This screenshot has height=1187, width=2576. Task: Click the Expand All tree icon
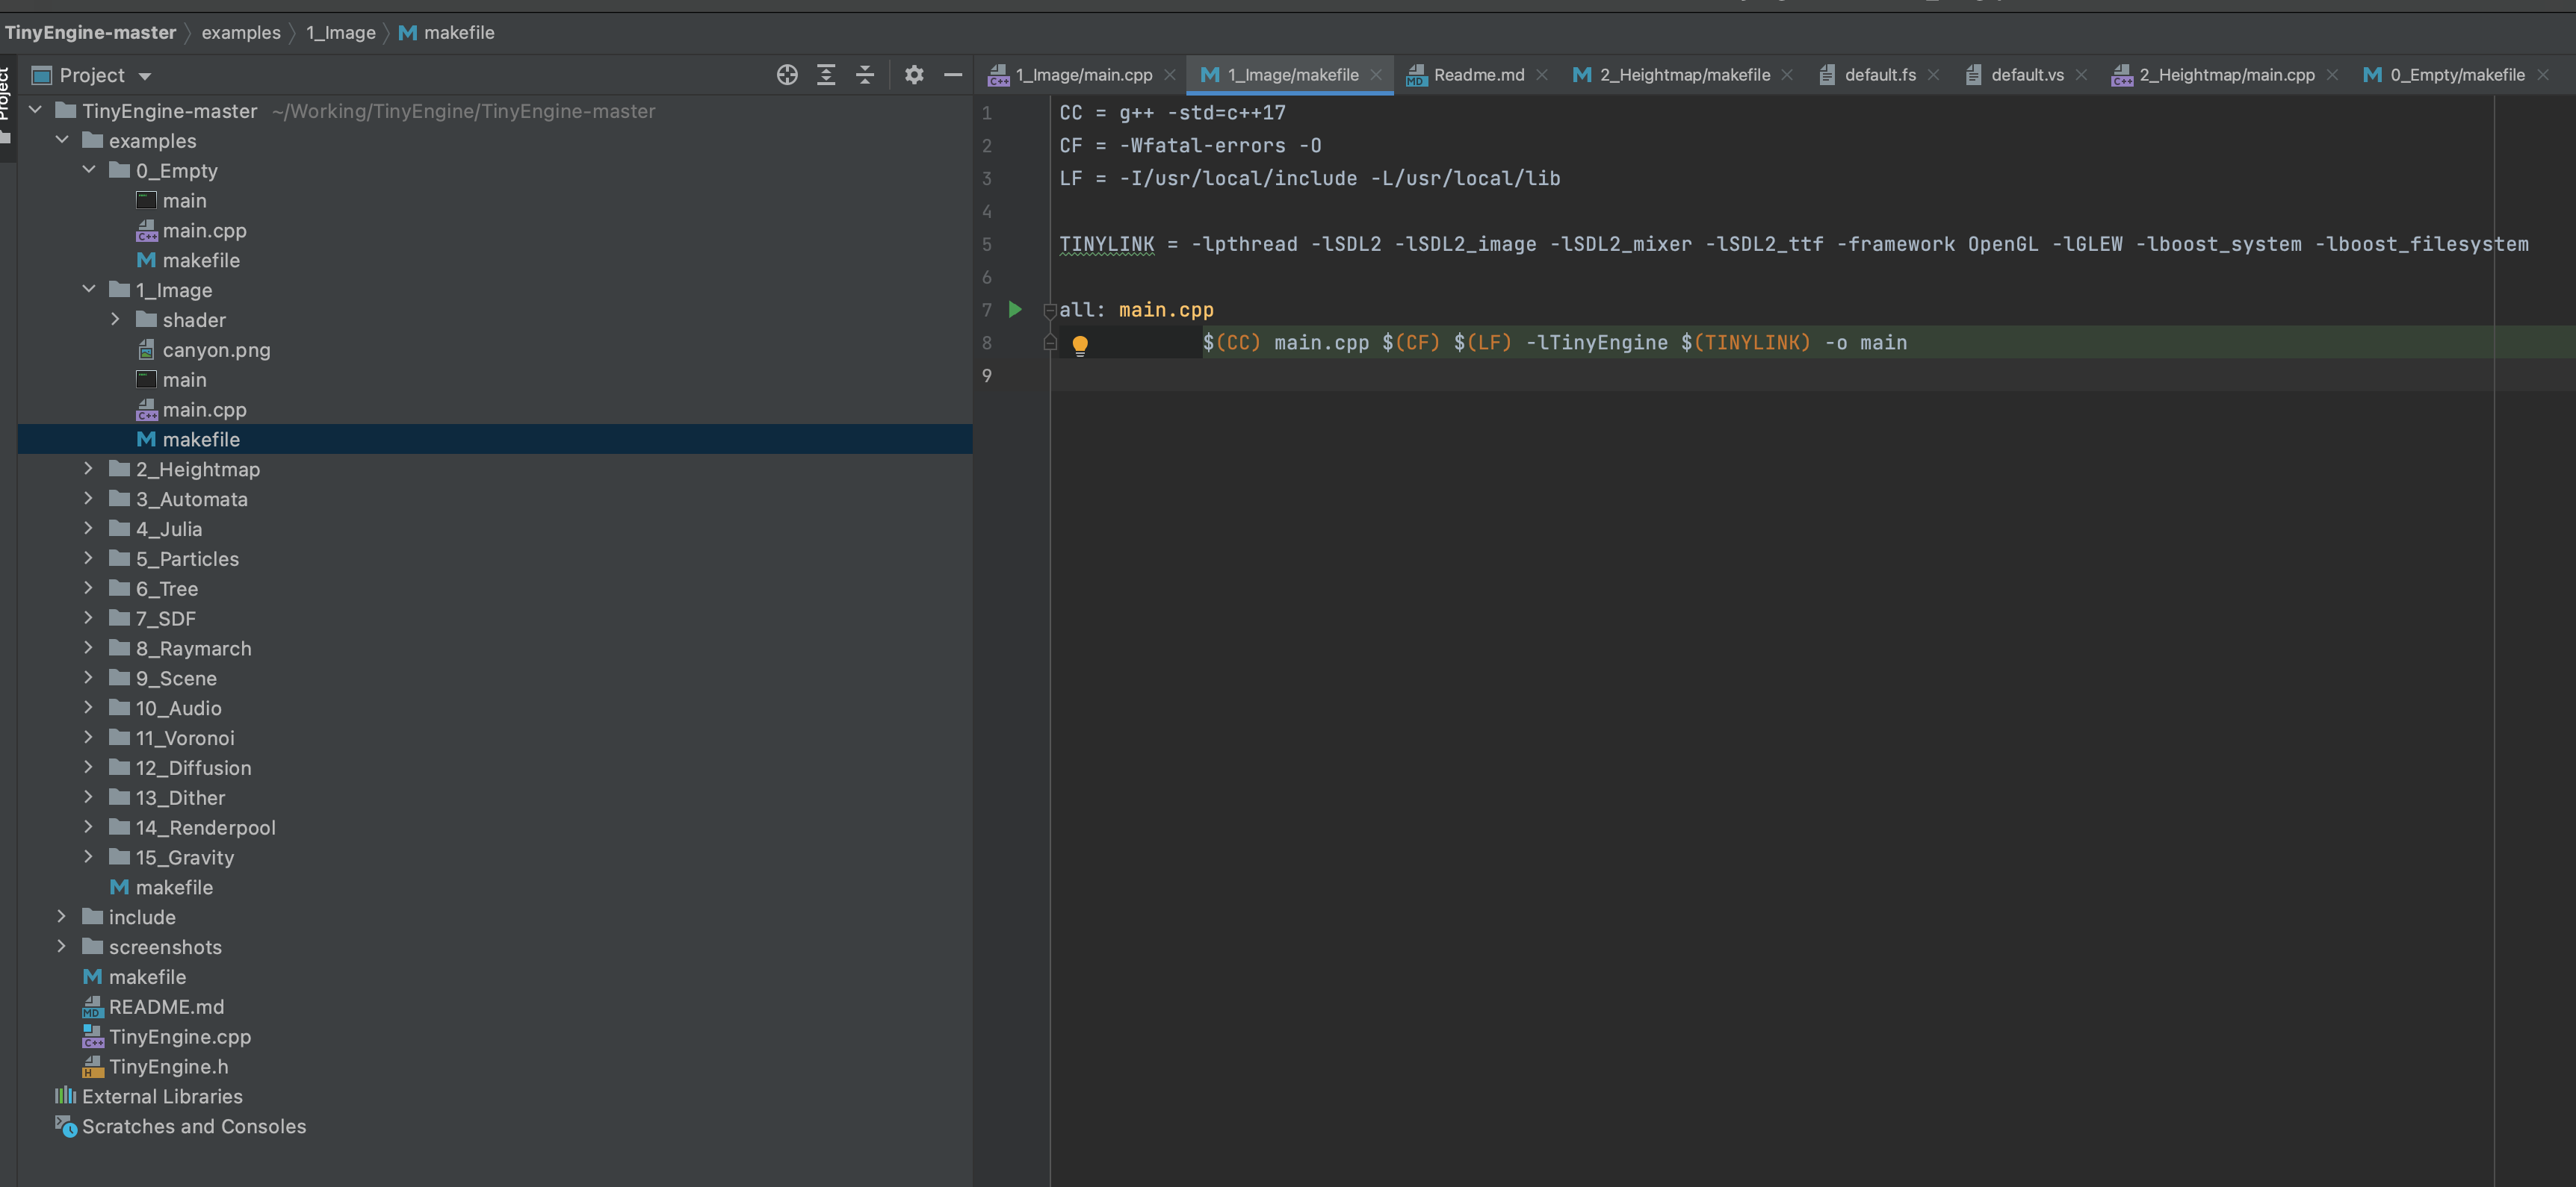click(826, 75)
